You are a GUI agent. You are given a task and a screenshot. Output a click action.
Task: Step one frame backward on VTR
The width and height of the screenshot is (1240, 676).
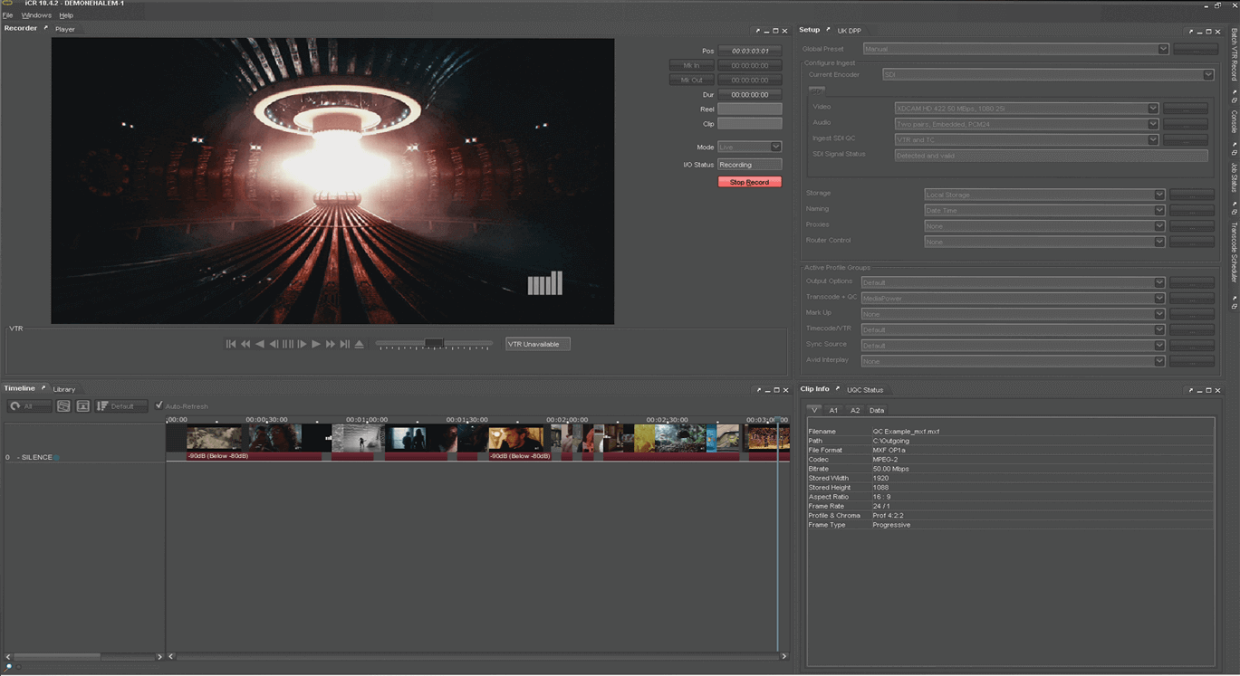tap(274, 344)
